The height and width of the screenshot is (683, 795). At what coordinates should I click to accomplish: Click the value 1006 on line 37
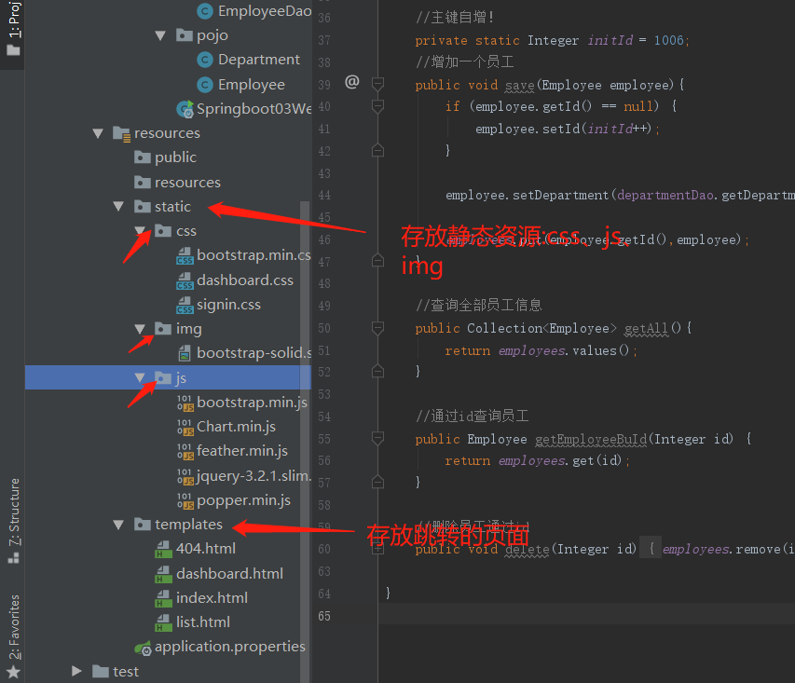[x=669, y=40]
